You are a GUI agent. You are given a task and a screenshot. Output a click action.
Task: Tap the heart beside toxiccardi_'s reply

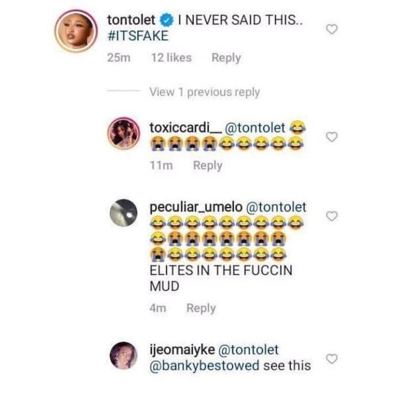(331, 136)
